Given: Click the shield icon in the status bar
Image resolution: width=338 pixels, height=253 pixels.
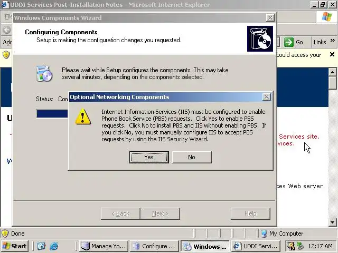Looking at the screenshot, I should click(5, 233).
